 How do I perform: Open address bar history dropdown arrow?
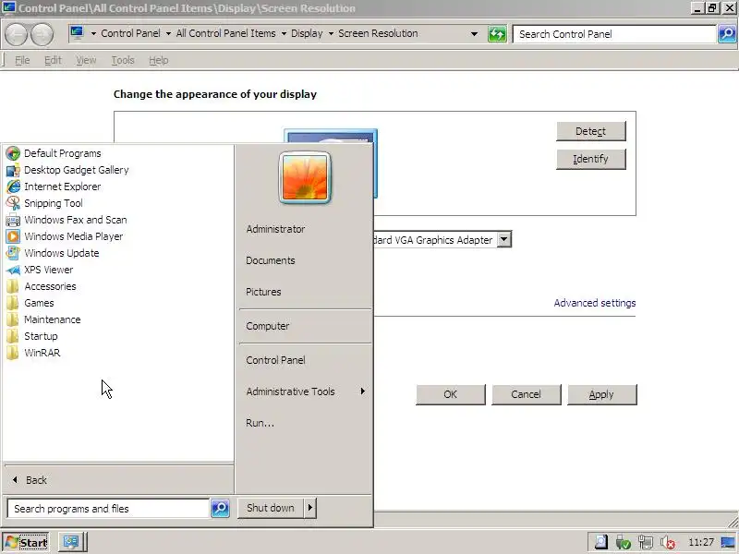474,34
